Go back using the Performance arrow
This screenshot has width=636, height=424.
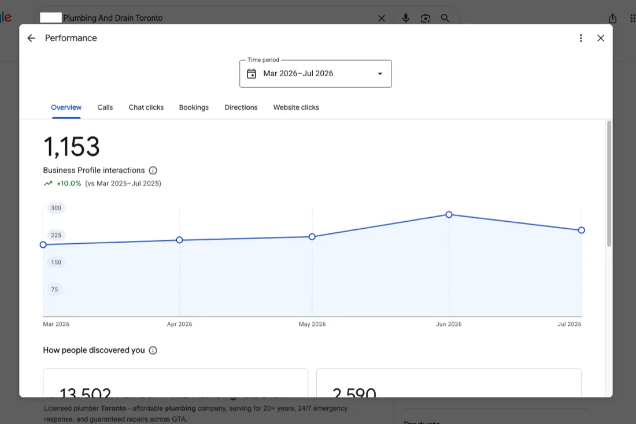[31, 38]
